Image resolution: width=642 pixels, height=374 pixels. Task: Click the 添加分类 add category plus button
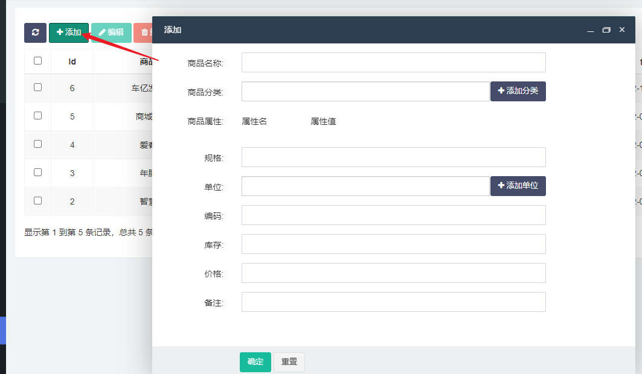pyautogui.click(x=518, y=91)
